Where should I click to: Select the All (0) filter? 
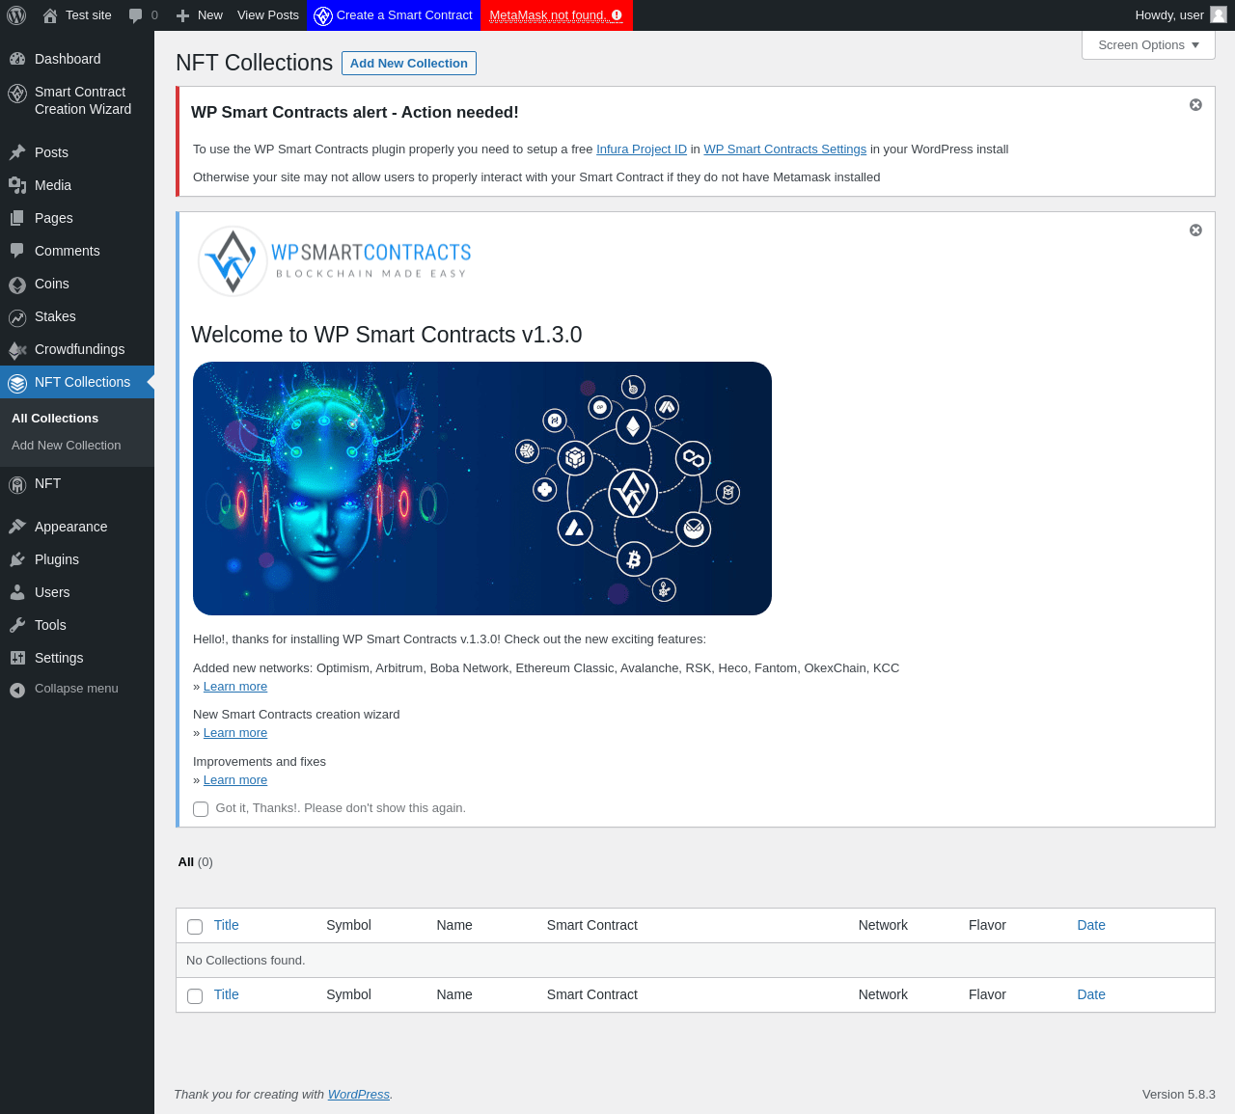(196, 862)
